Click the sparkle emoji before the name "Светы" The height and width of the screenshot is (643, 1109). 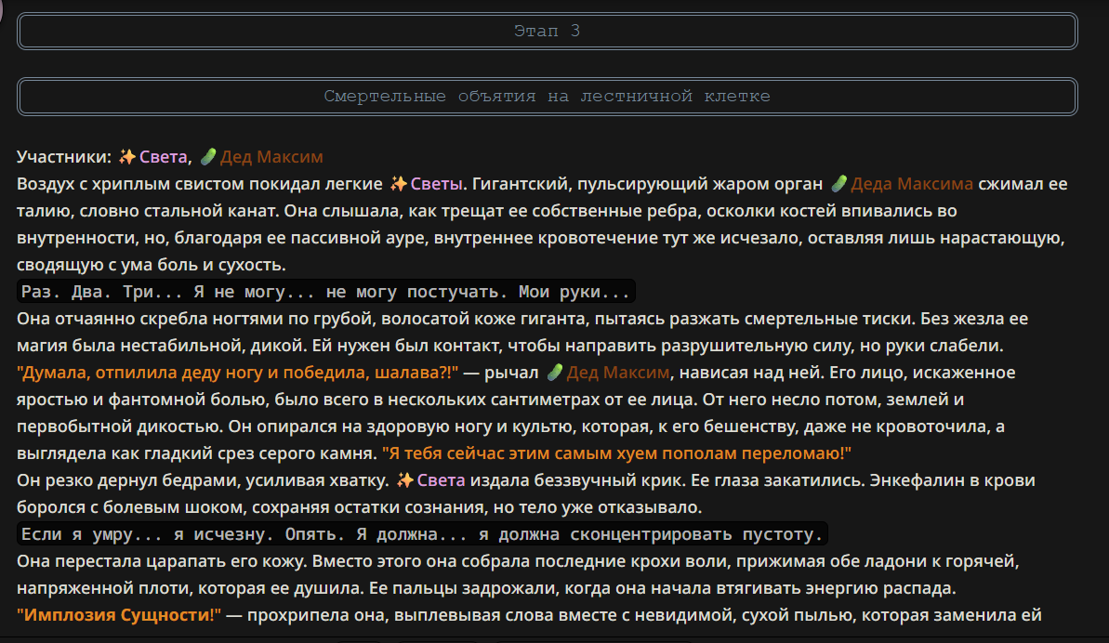click(x=399, y=184)
